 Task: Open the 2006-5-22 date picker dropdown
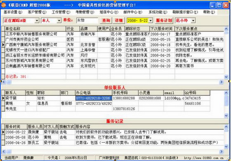151,21
